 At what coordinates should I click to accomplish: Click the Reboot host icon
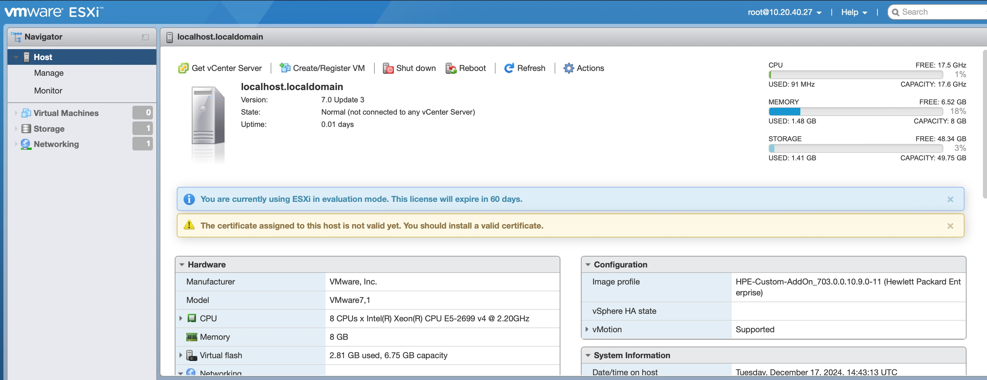(451, 68)
